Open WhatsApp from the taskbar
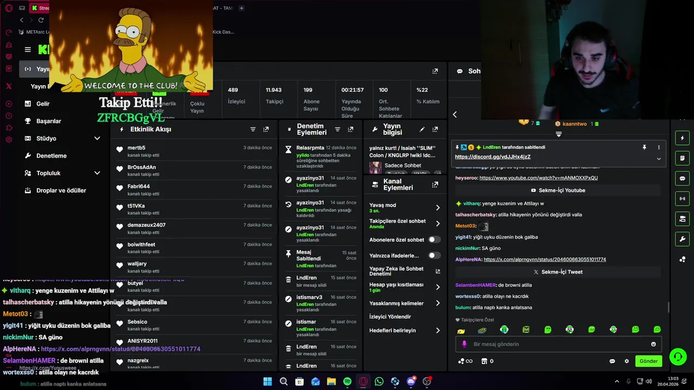Screen dimensions: 694x390 pos(379,381)
